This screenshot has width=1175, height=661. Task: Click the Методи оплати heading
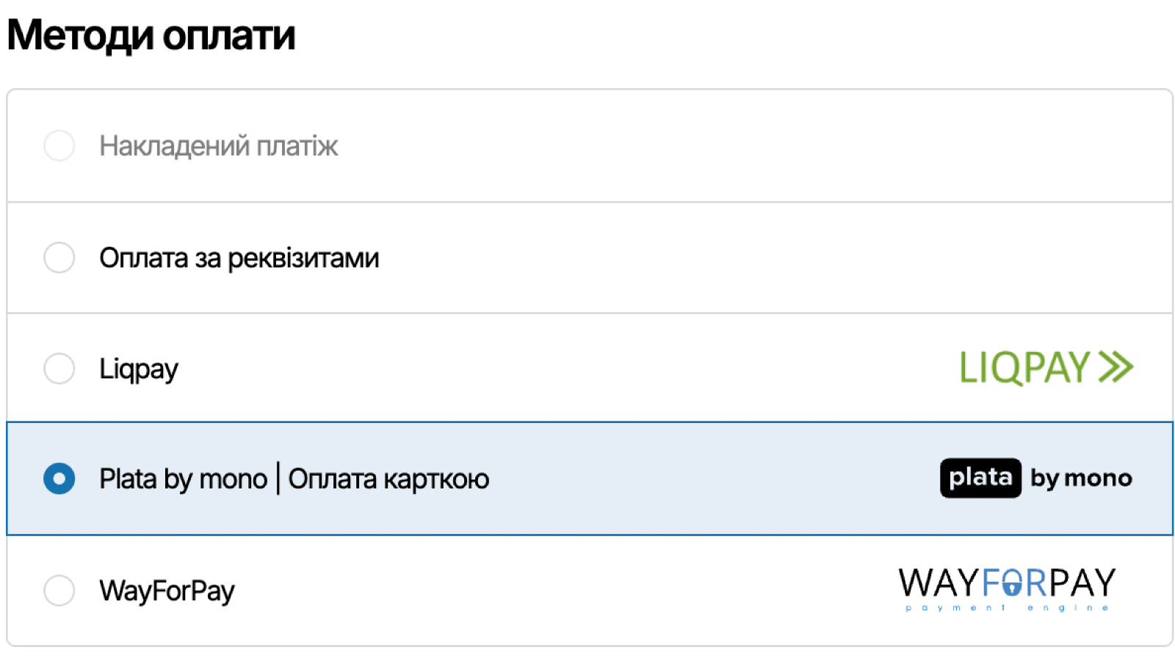click(151, 35)
